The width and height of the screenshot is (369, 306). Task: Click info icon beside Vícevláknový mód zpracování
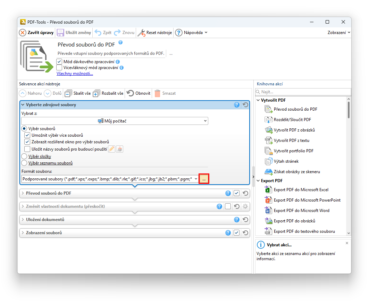tap(121, 68)
